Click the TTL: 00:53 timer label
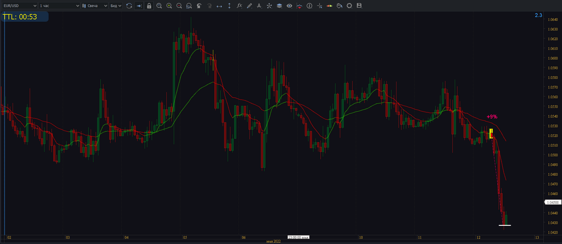The image size is (562, 244). (20, 17)
